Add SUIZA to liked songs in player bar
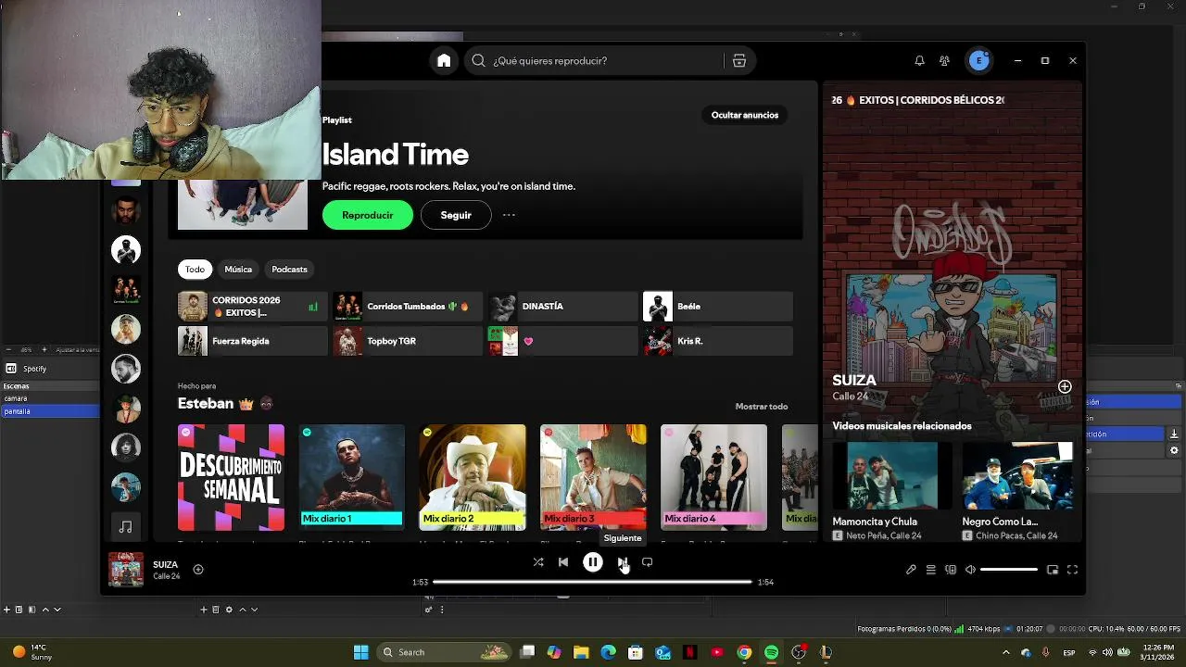1186x667 pixels. 198,570
